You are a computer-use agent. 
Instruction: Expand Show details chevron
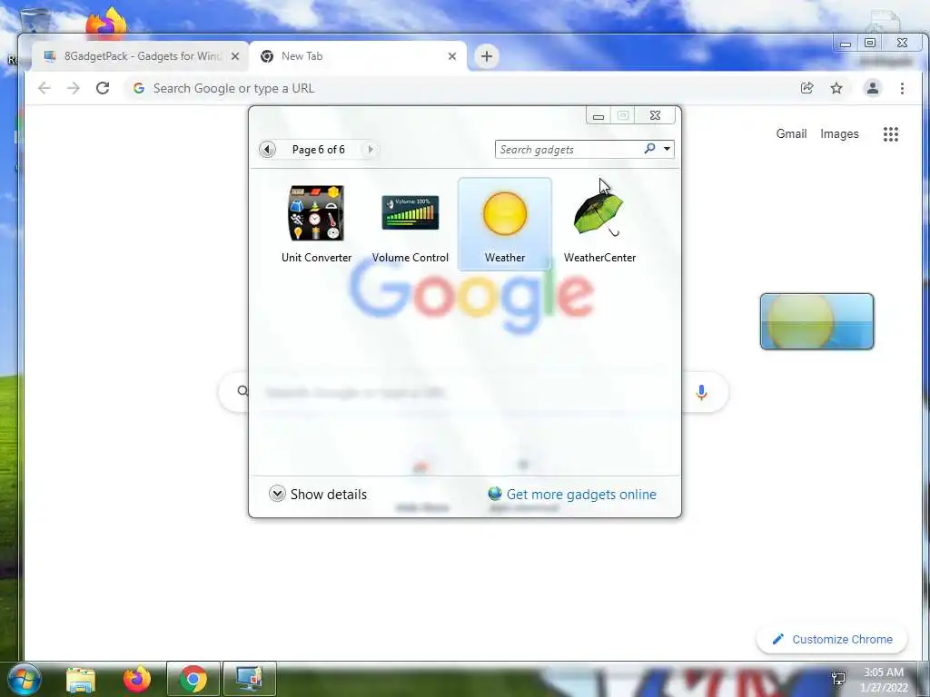(x=277, y=494)
